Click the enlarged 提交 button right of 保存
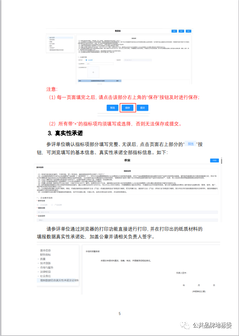The width and height of the screenshot is (239, 336). (x=142, y=108)
